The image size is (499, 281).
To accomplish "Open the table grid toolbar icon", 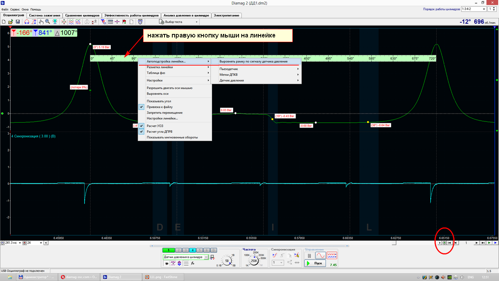I will click(110, 22).
